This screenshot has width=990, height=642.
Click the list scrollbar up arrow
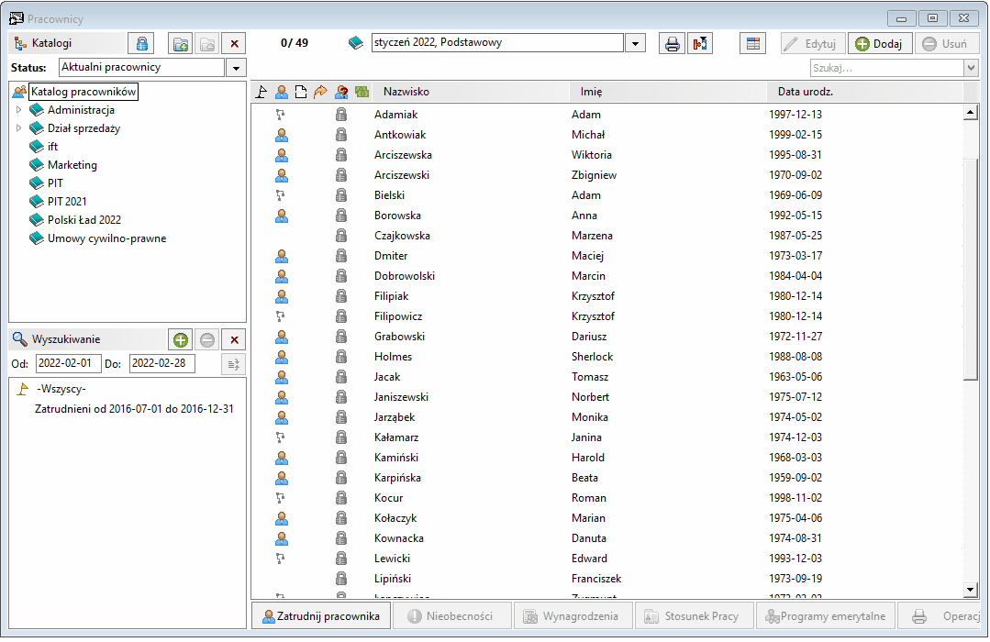[x=971, y=114]
